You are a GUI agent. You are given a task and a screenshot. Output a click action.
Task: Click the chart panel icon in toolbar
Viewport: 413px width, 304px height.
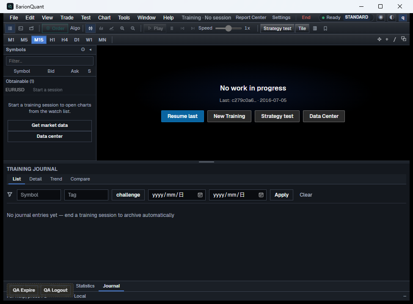click(x=31, y=28)
